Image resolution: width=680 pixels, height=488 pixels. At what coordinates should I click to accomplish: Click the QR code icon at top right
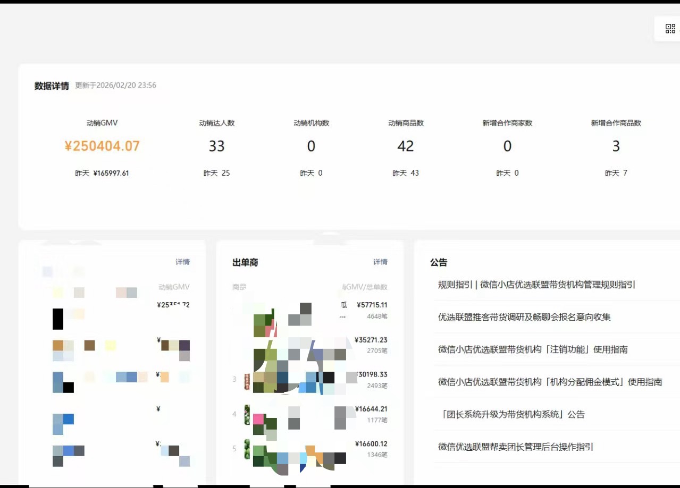[670, 29]
